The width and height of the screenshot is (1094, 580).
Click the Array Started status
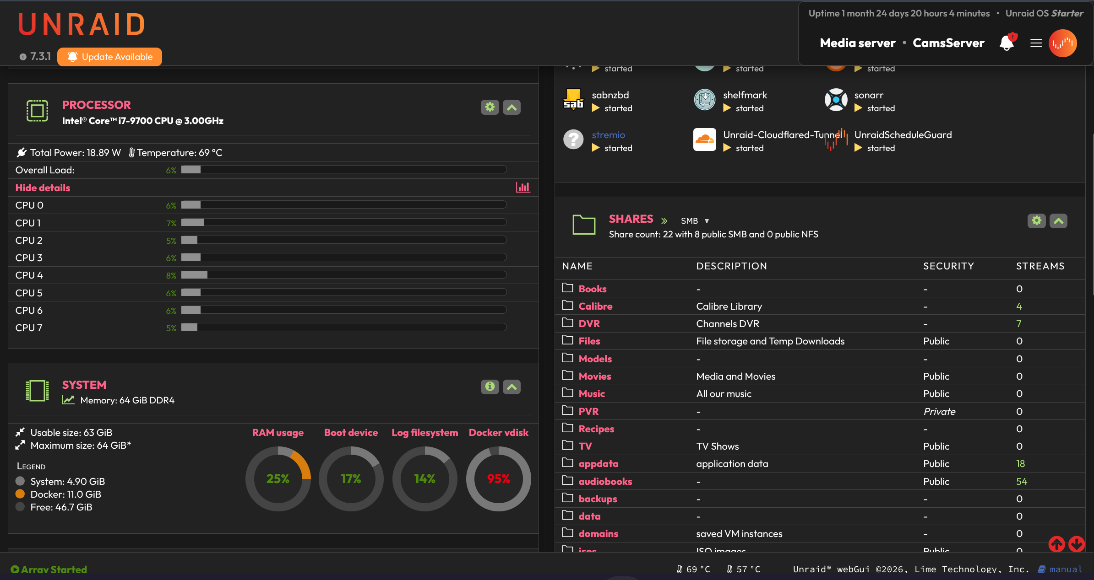(x=49, y=569)
